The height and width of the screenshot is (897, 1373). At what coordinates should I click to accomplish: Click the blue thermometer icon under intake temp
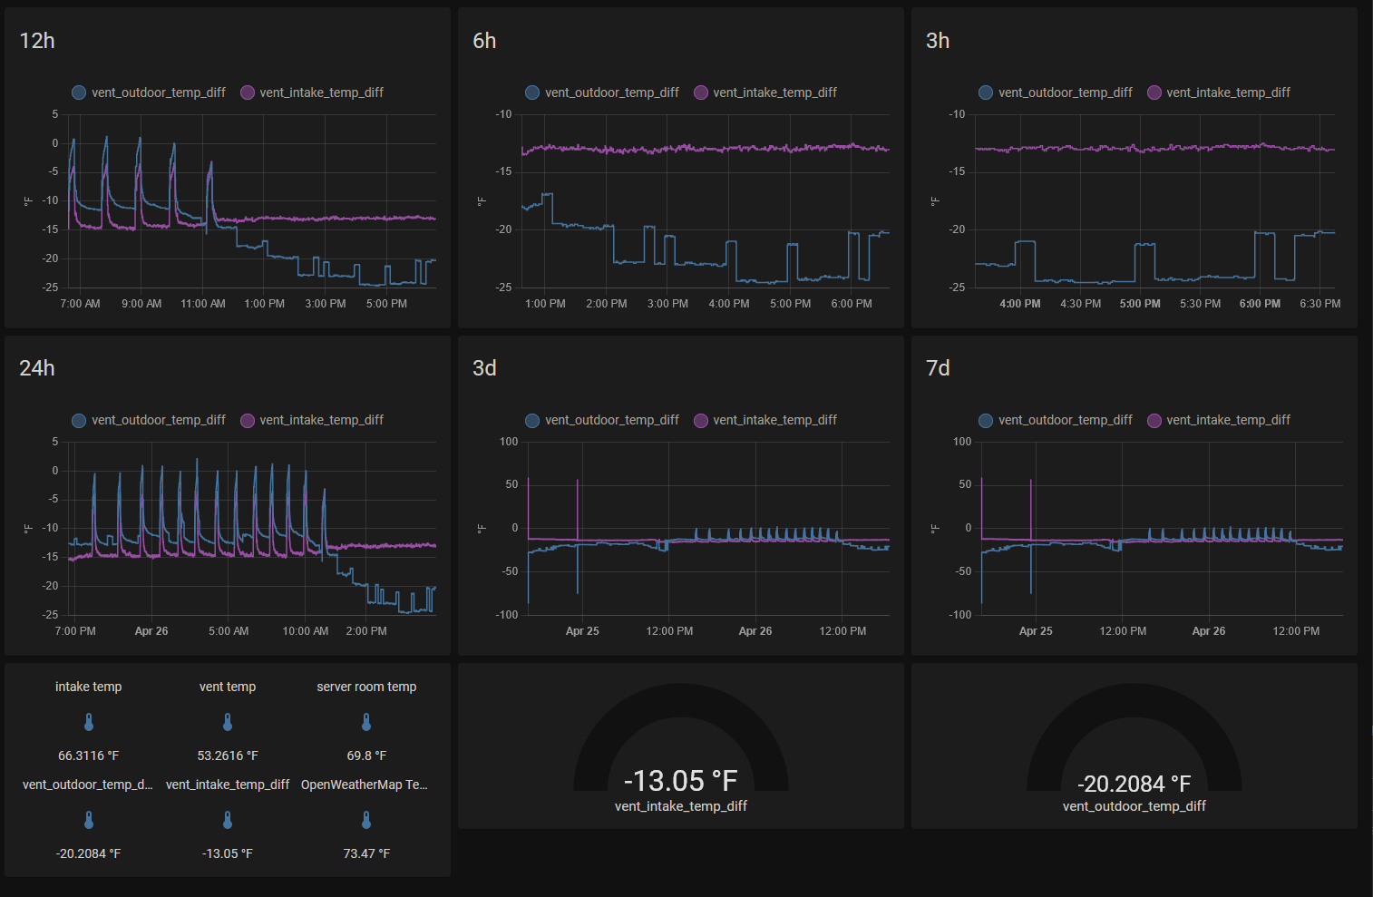pyautogui.click(x=88, y=721)
